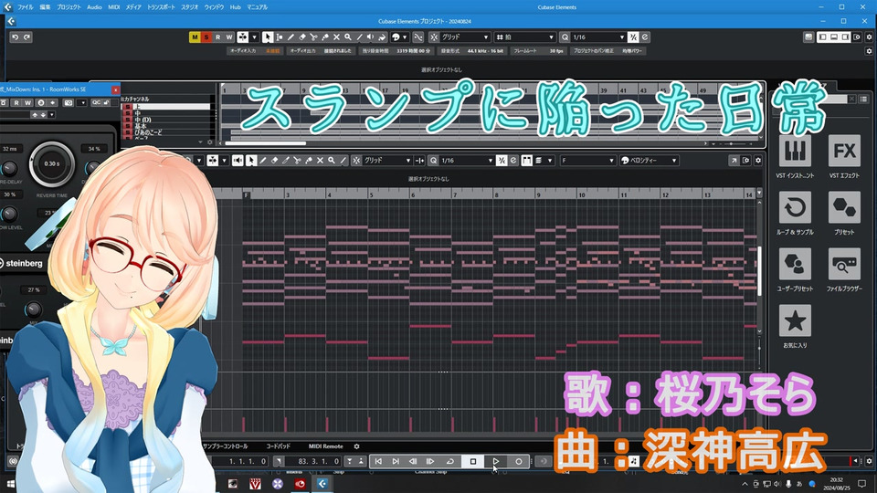This screenshot has width=877, height=493.
Task: Toggle transport cycle loop button
Action: tap(449, 461)
